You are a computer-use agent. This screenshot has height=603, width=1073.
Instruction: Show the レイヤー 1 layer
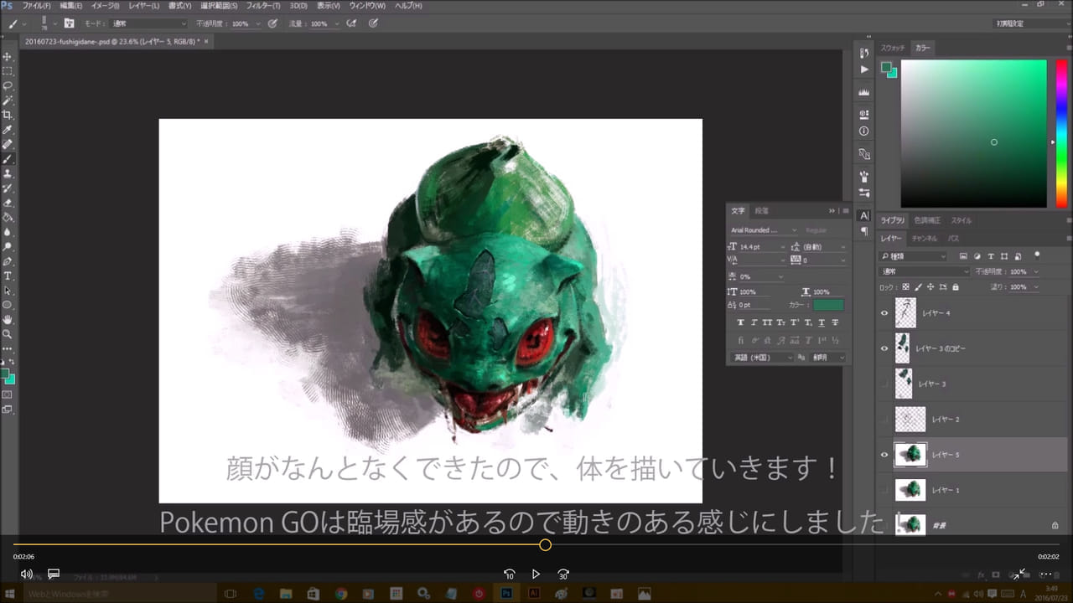click(x=884, y=490)
